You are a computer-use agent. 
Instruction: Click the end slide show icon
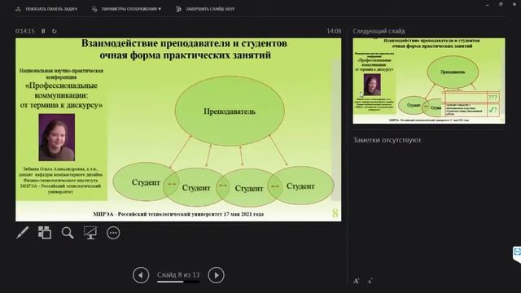[x=178, y=9]
